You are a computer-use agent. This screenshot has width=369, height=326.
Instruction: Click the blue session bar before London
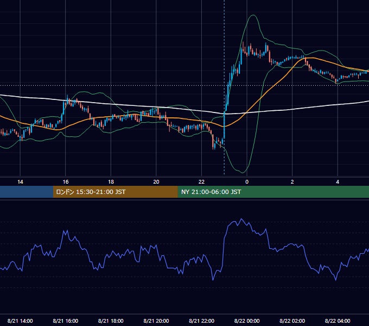click(x=27, y=192)
